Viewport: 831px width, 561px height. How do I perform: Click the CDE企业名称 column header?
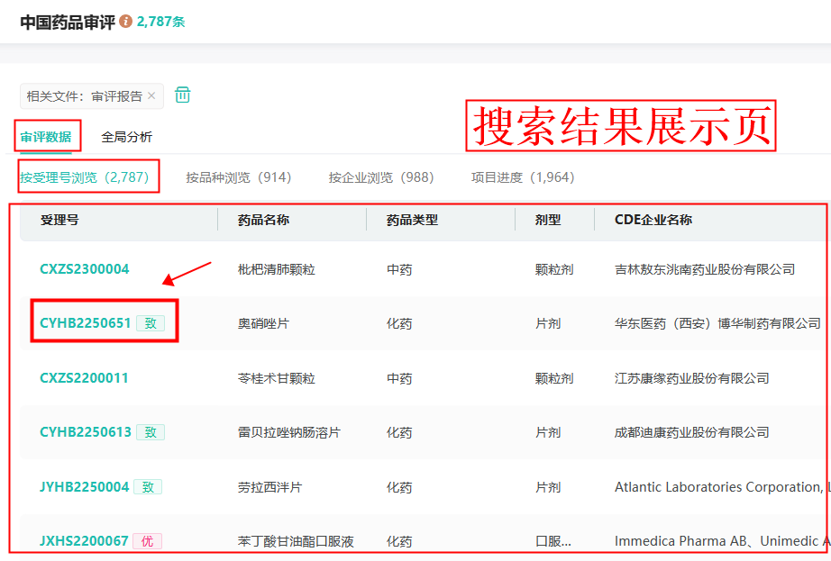pyautogui.click(x=653, y=220)
